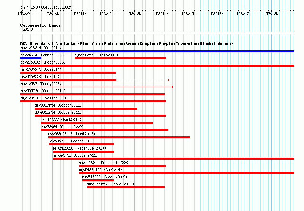The image size is (304, 211).
Task: Click the red nsv441921 loss bar
Action: tap(122, 166)
